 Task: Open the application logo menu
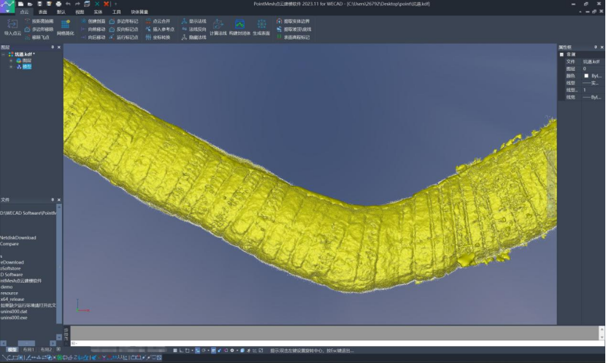pos(7,7)
